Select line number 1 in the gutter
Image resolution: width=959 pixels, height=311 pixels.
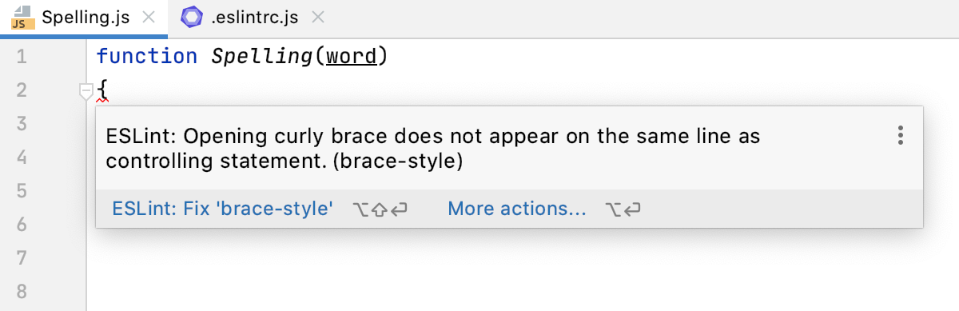[x=22, y=57]
